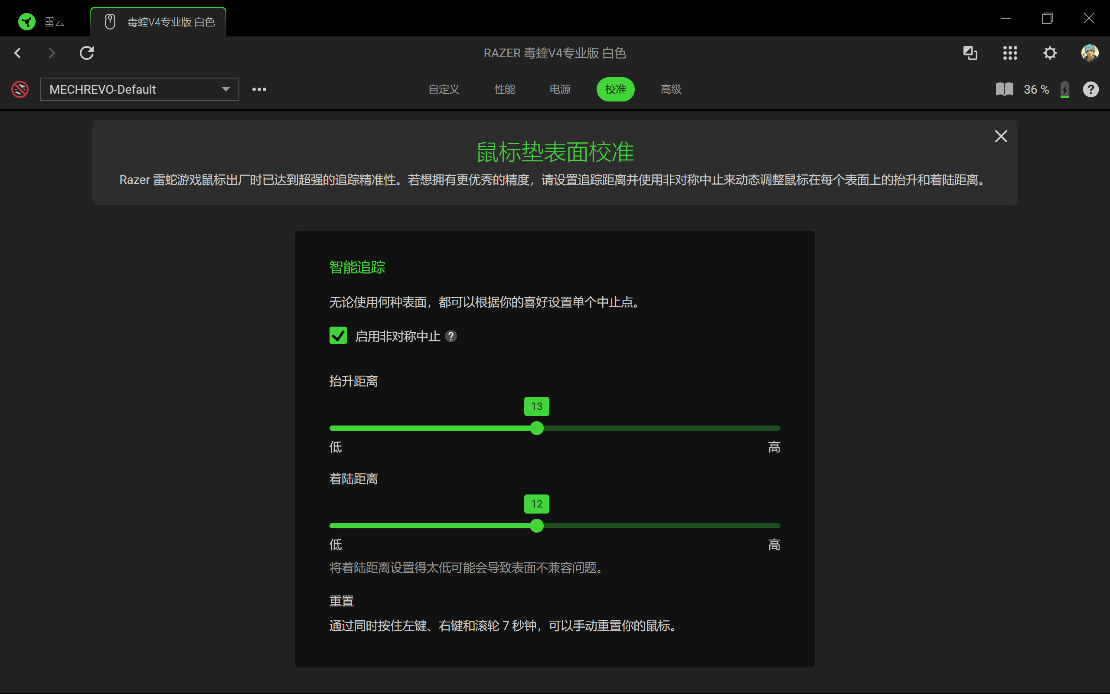Open the three-dot profile options menu

coord(259,89)
